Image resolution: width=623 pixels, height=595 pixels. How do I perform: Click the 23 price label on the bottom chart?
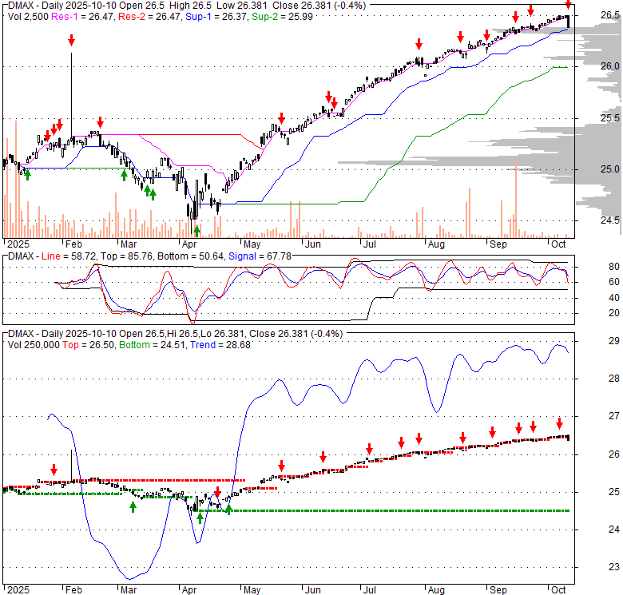(614, 567)
